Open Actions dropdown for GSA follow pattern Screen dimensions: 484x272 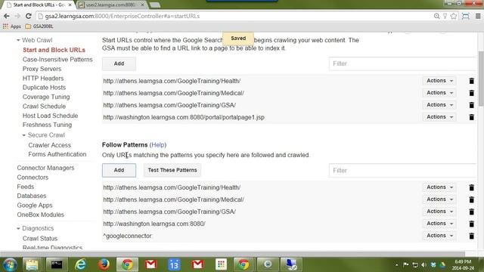439,212
